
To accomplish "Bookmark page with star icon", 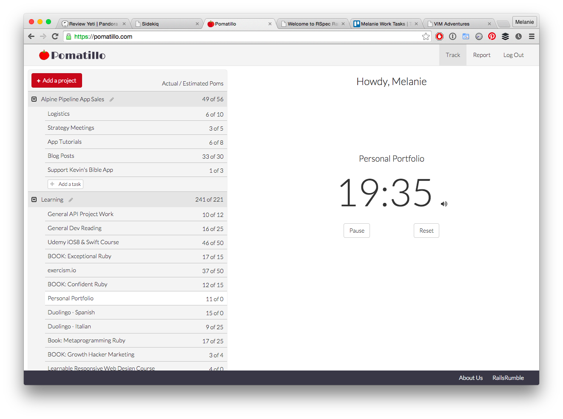I will pyautogui.click(x=426, y=37).
